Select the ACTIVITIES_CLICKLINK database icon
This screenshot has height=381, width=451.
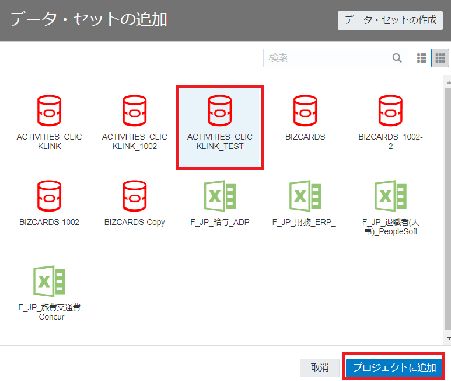(x=49, y=110)
